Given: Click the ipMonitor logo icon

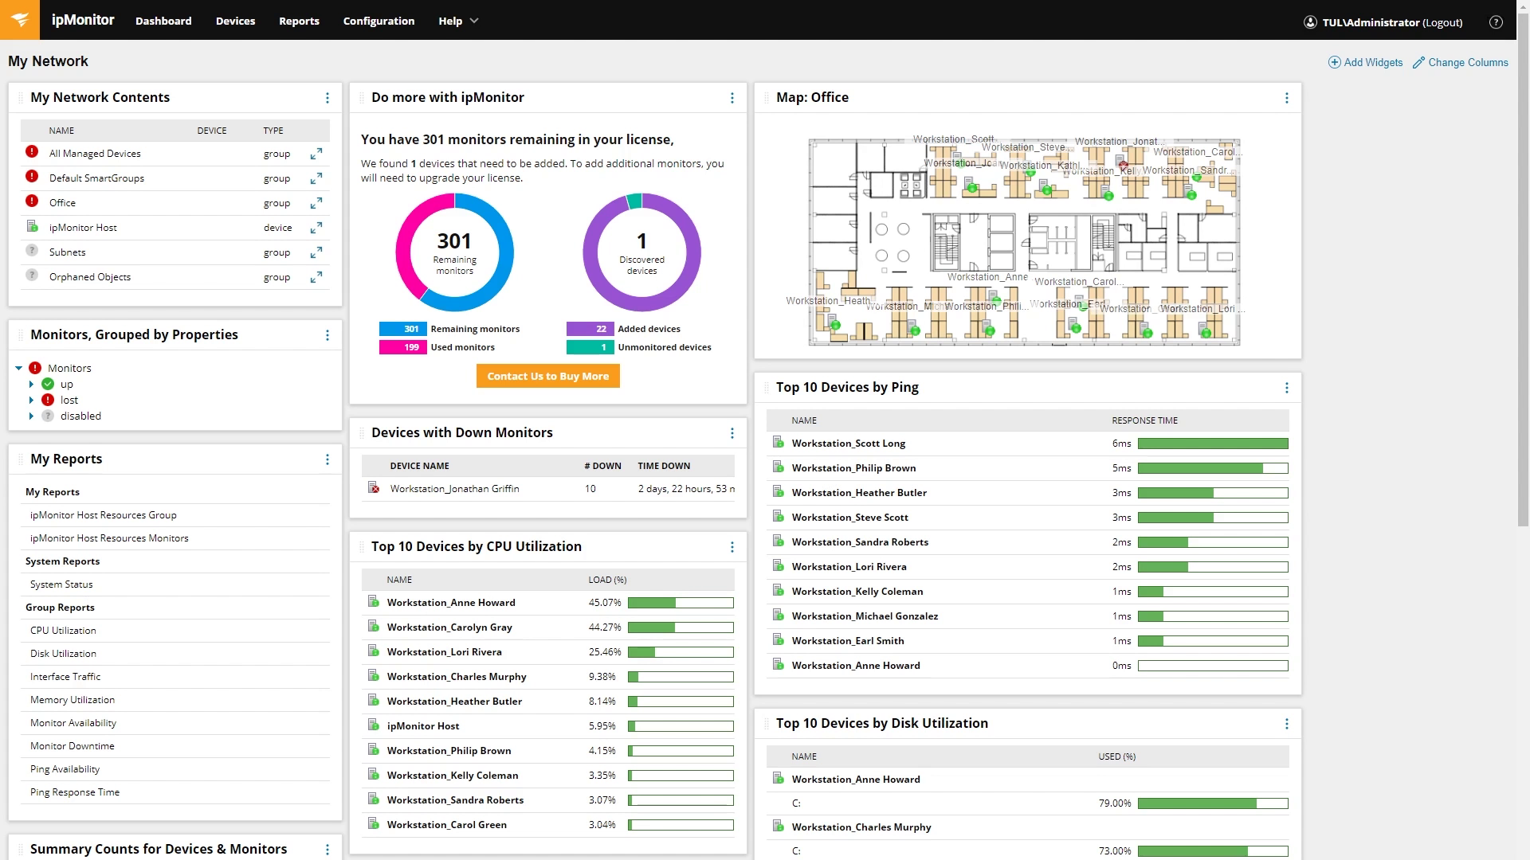Looking at the screenshot, I should coord(20,20).
